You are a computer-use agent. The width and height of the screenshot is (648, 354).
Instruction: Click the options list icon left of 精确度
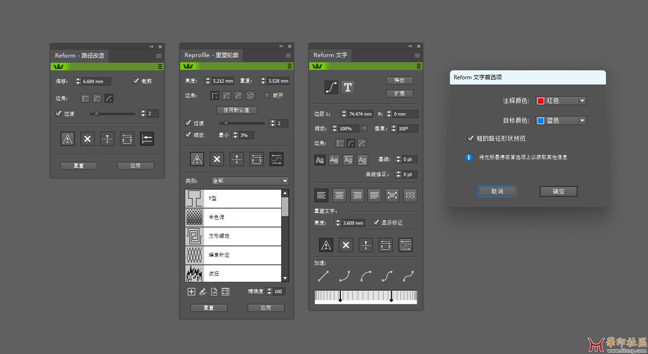(225, 292)
